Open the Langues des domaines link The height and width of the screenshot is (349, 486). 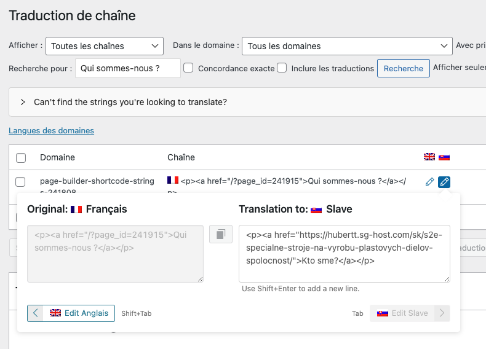click(51, 131)
